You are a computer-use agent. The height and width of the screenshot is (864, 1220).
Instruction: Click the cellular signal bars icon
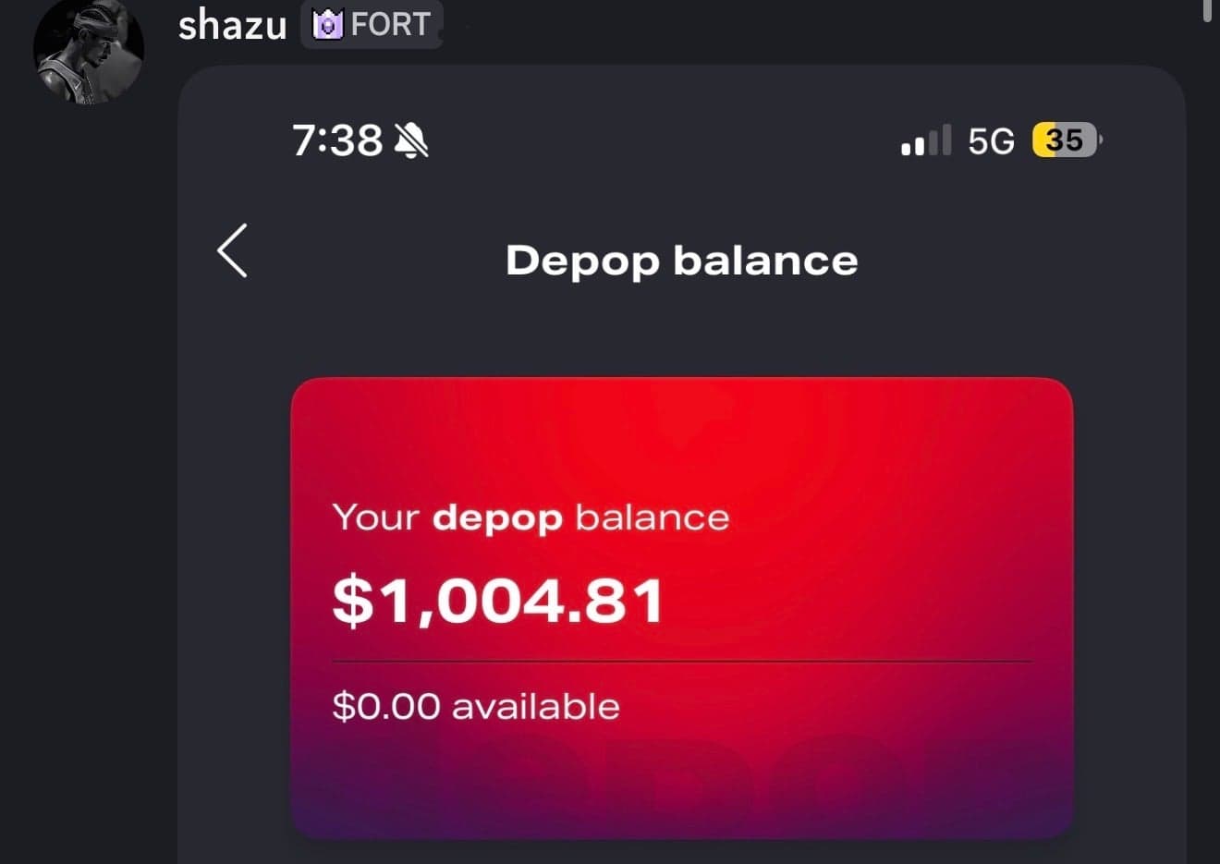925,140
